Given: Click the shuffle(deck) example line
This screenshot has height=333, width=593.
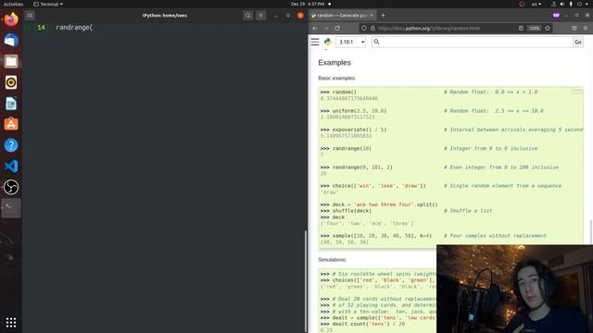Looking at the screenshot, I should click(346, 211).
